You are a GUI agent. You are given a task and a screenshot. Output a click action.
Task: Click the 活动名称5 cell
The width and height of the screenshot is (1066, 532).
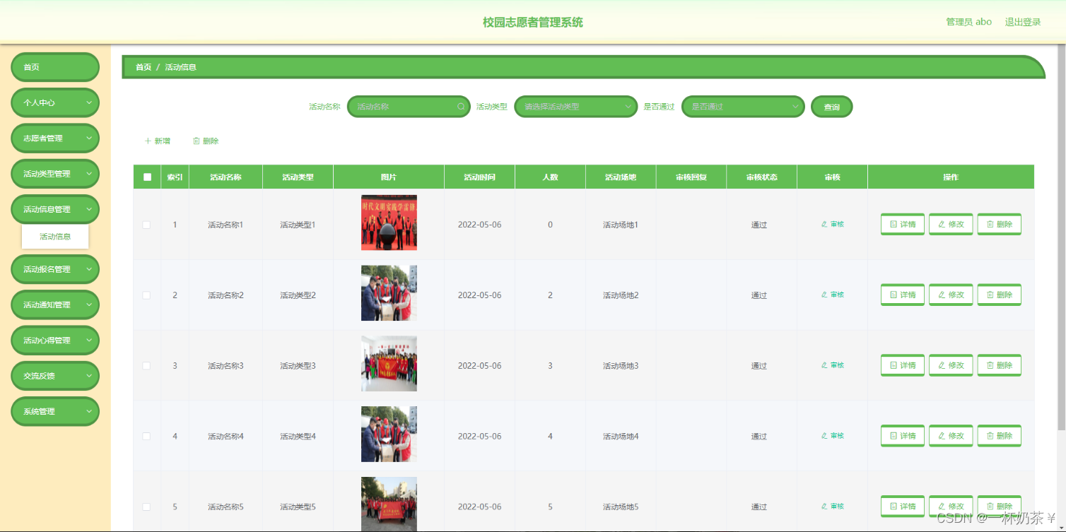tap(225, 507)
